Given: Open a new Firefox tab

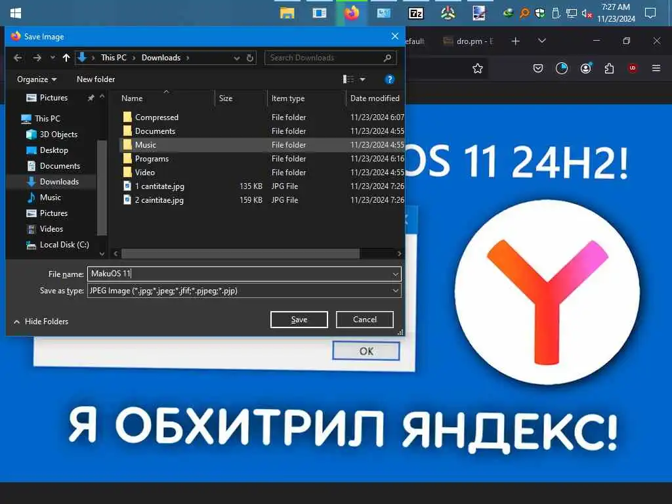Looking at the screenshot, I should coord(516,41).
